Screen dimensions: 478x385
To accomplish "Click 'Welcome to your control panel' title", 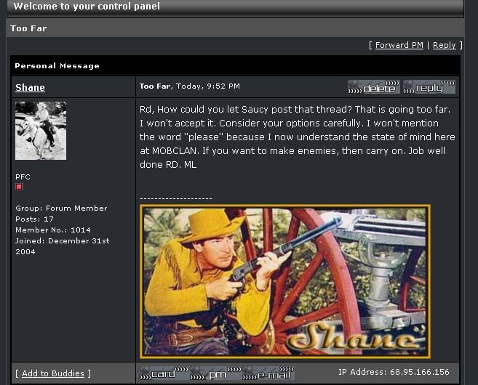I will [87, 6].
